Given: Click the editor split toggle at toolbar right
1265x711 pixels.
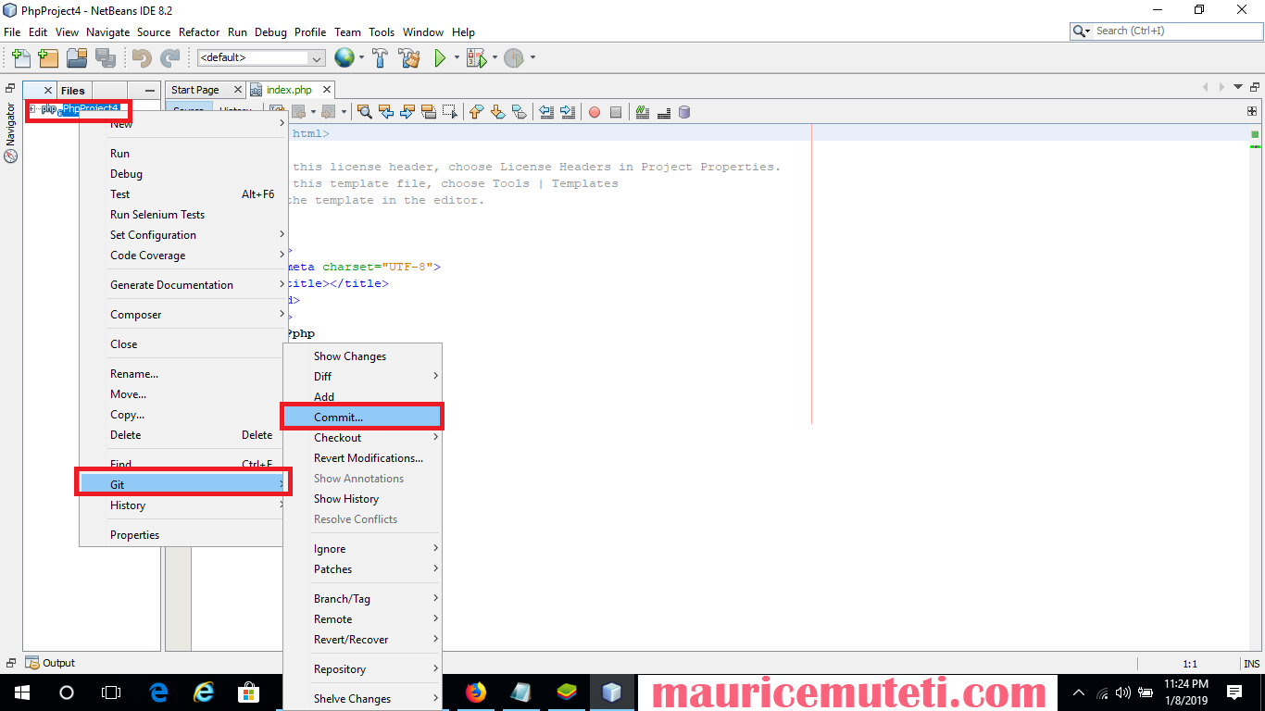Looking at the screenshot, I should [x=1252, y=111].
